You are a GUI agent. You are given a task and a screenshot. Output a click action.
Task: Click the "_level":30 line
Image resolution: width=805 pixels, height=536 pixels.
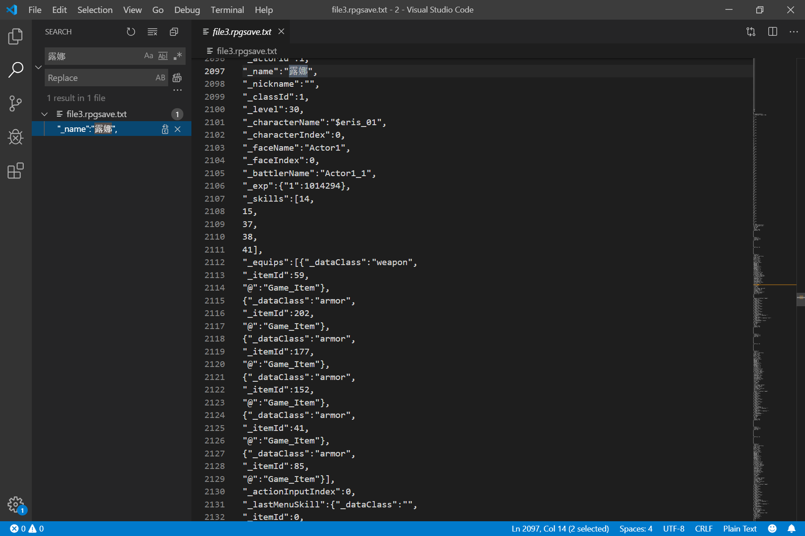click(x=273, y=110)
